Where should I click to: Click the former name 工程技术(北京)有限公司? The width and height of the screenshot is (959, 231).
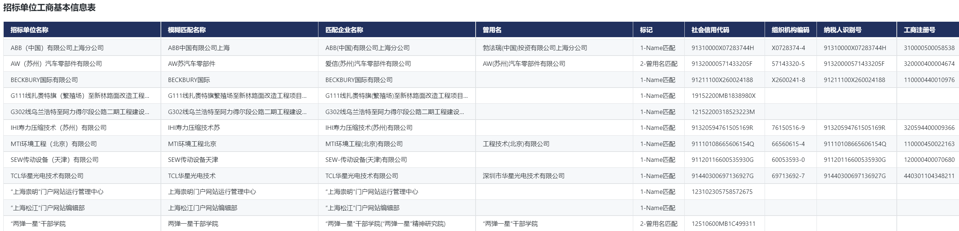pyautogui.click(x=516, y=144)
